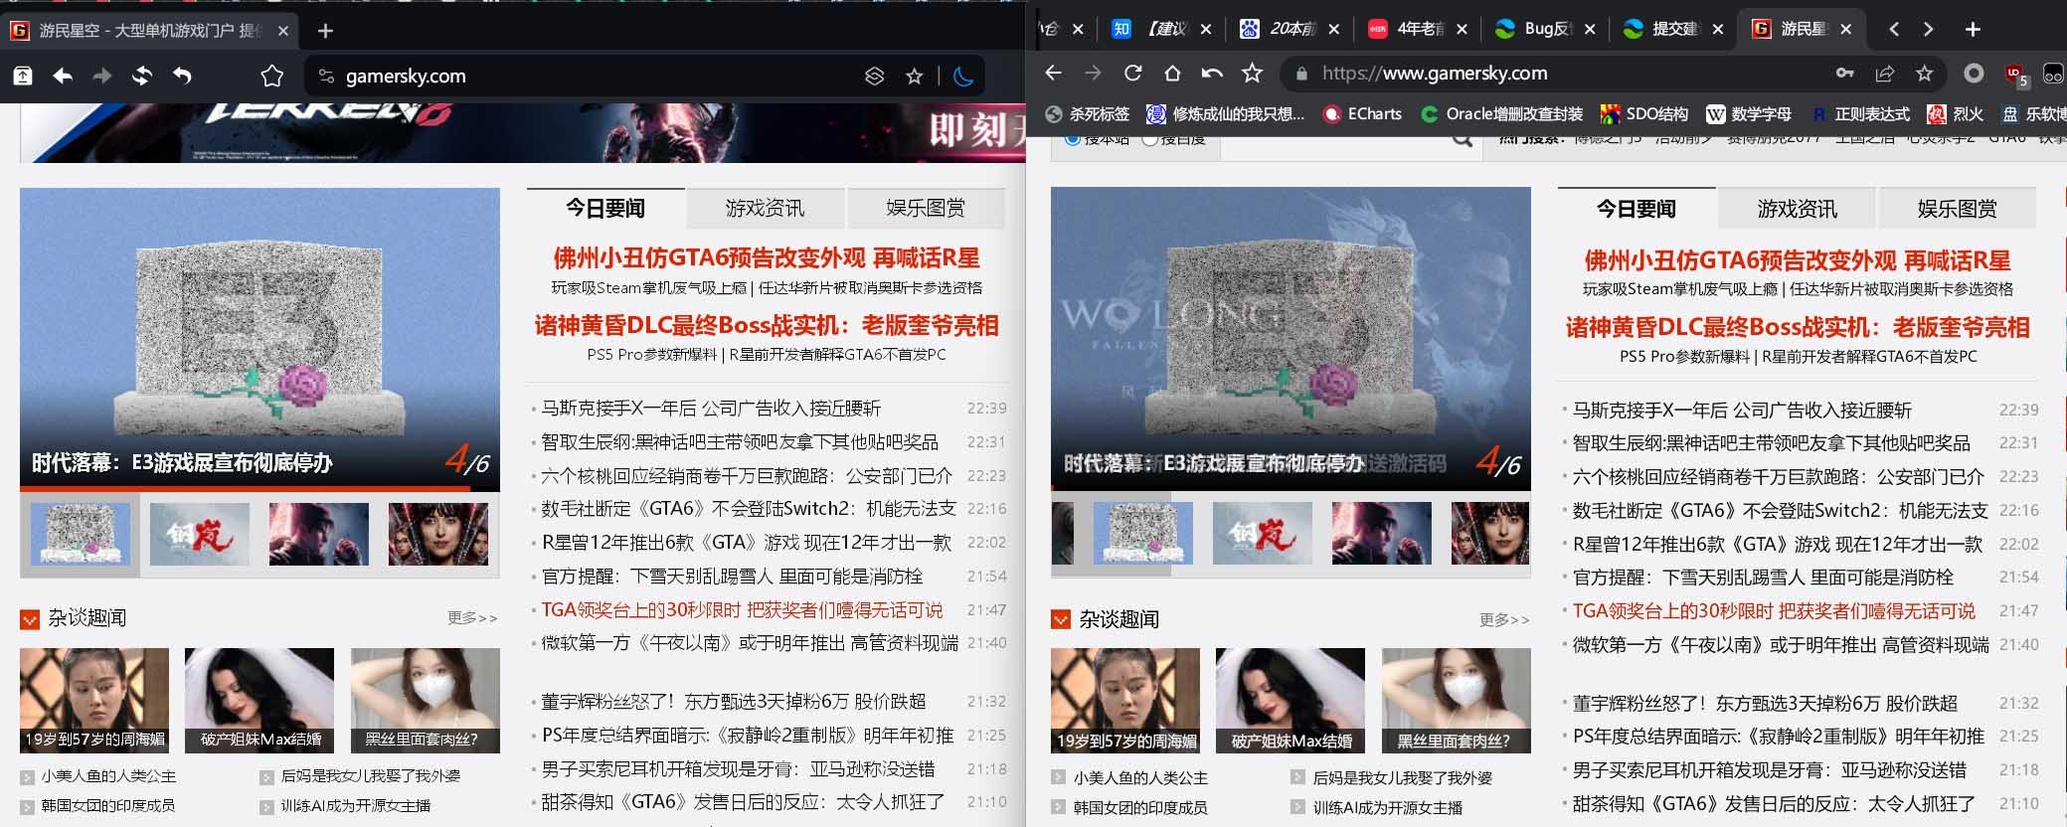Close the 游民星空 tab in left browser
The height and width of the screenshot is (827, 2067).
pos(282,31)
